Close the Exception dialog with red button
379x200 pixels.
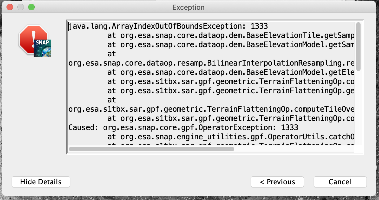10,7
